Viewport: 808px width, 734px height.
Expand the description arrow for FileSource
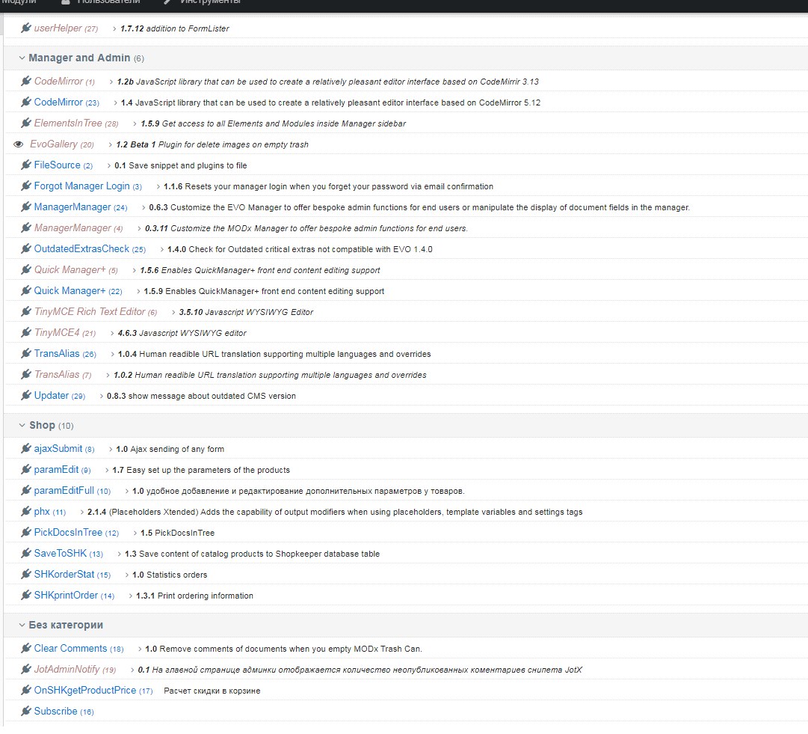tap(108, 165)
